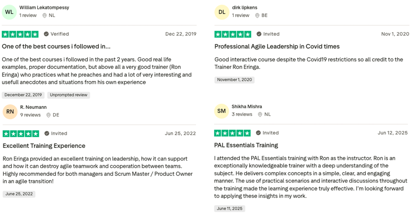This screenshot has width=415, height=217.
Task: Open R. Neumann's profile name link
Action: pyautogui.click(x=33, y=107)
